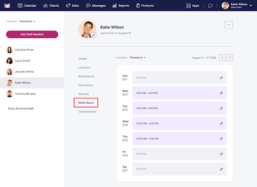
Task: Click the Reports chart icon
Action: [x=114, y=6]
